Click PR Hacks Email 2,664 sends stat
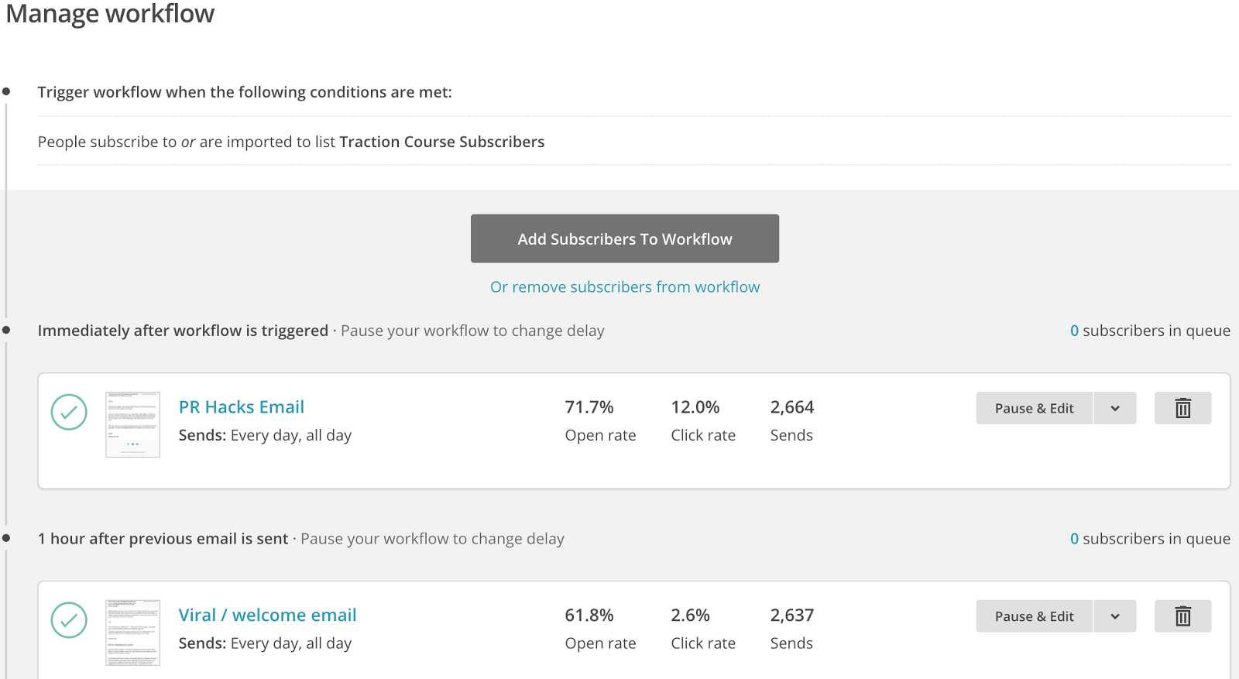 791,407
